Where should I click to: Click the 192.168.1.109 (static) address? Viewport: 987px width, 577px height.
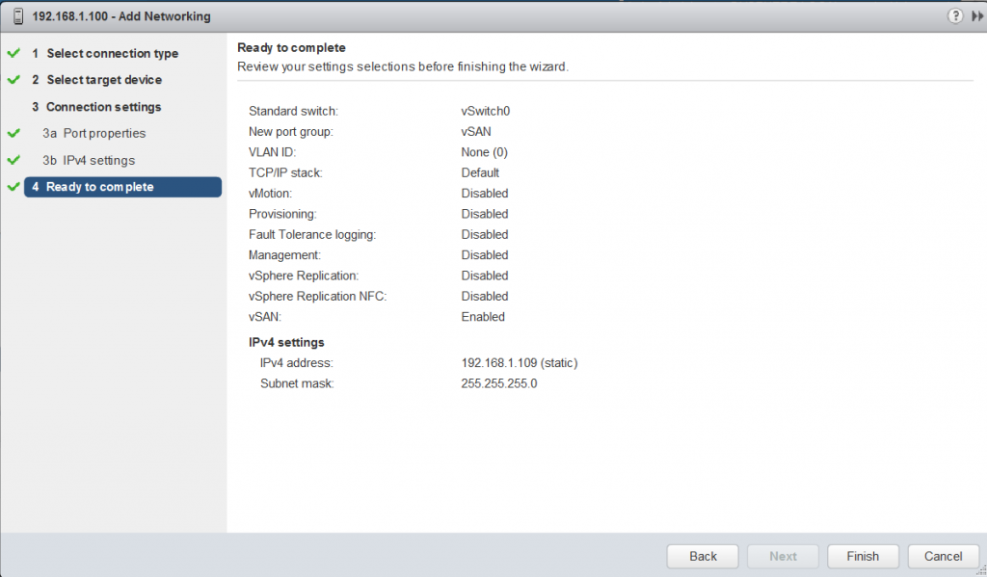pyautogui.click(x=520, y=363)
